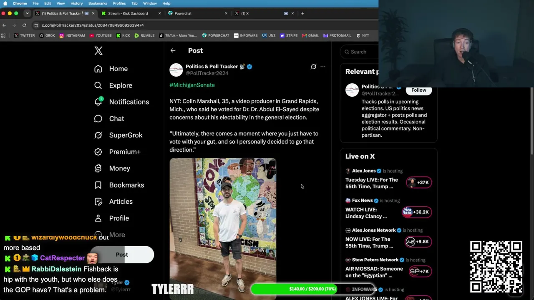
Task: Click the Grok icon on the post header
Action: tap(313, 67)
